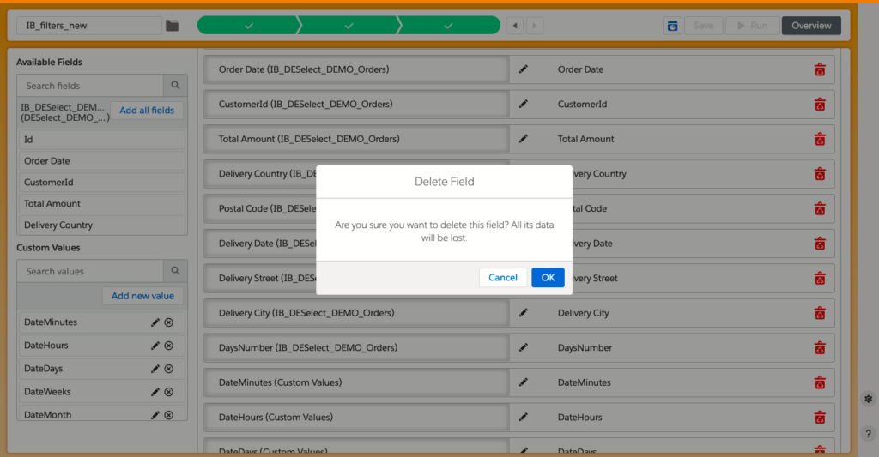Go to previous step with left arrow
Viewport: 879px width, 457px height.
[x=514, y=26]
